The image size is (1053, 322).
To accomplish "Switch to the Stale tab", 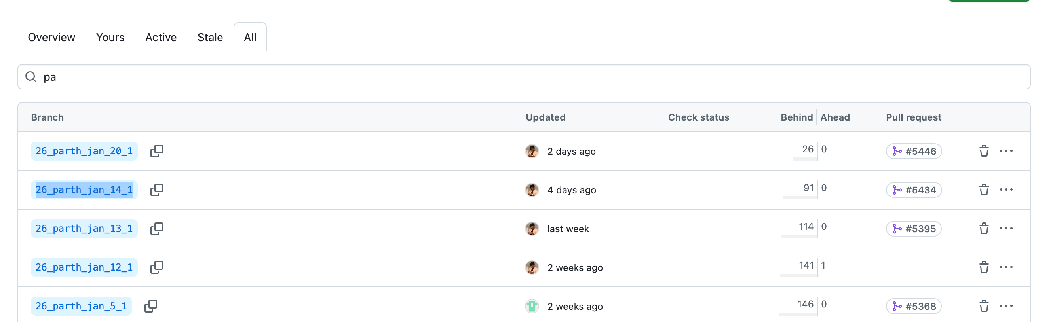I will pos(210,38).
